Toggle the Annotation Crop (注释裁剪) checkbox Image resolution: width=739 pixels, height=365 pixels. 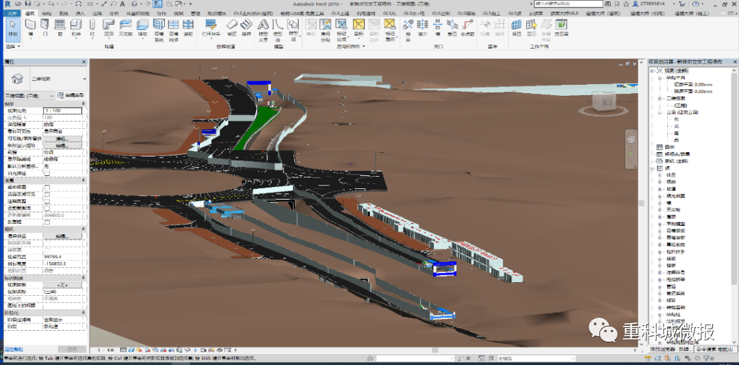coord(47,201)
